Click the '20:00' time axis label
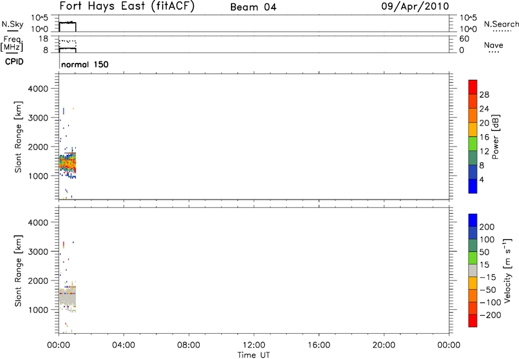 point(384,345)
